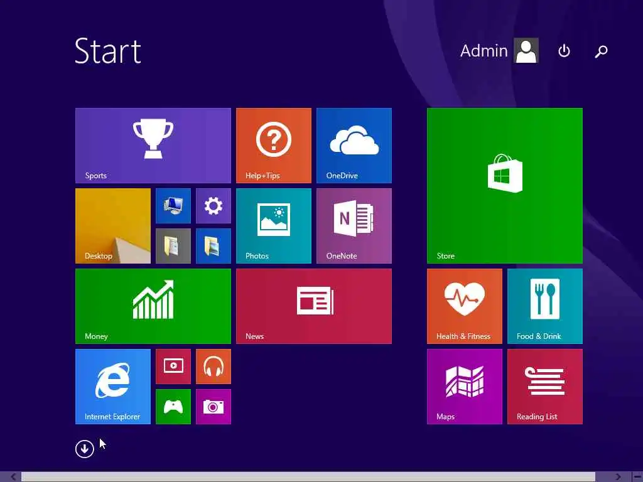Image resolution: width=643 pixels, height=482 pixels.
Task: Open the Money tile
Action: tap(153, 306)
